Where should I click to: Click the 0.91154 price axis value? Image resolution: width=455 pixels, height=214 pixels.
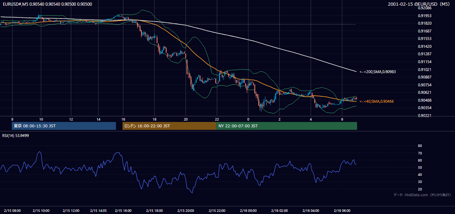click(x=424, y=62)
